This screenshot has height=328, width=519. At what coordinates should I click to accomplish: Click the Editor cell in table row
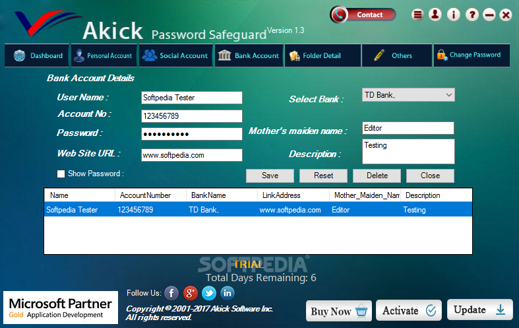tap(340, 210)
